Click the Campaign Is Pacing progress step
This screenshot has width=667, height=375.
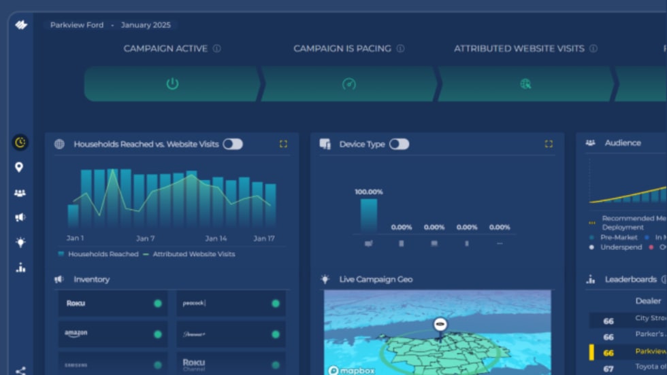[x=348, y=84]
